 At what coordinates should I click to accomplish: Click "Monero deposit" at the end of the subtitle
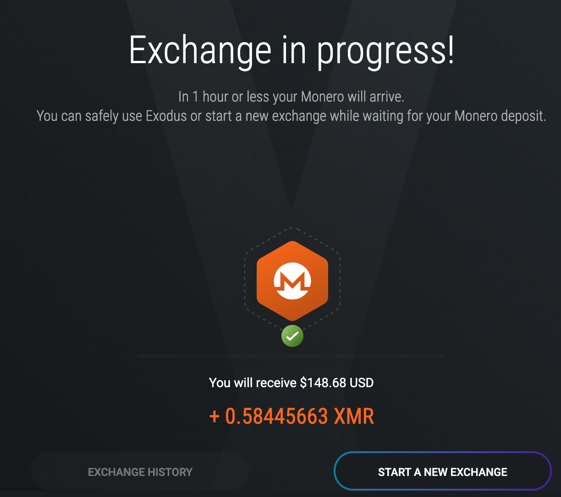(500, 116)
